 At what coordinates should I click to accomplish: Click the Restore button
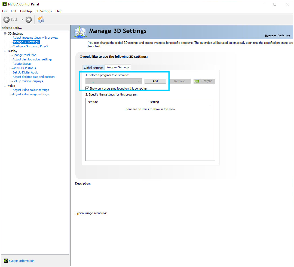[204, 81]
